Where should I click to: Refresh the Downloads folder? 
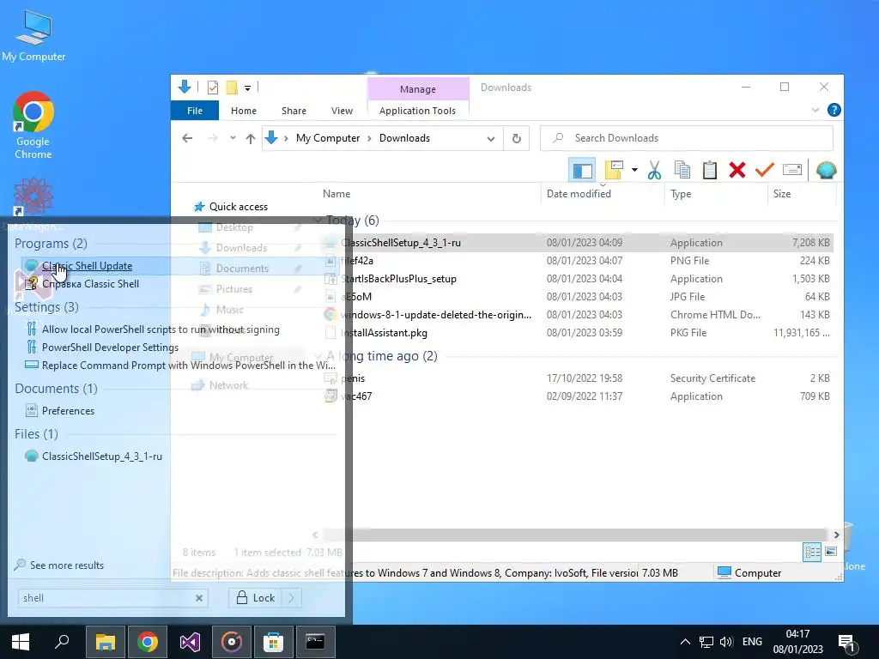coord(516,138)
